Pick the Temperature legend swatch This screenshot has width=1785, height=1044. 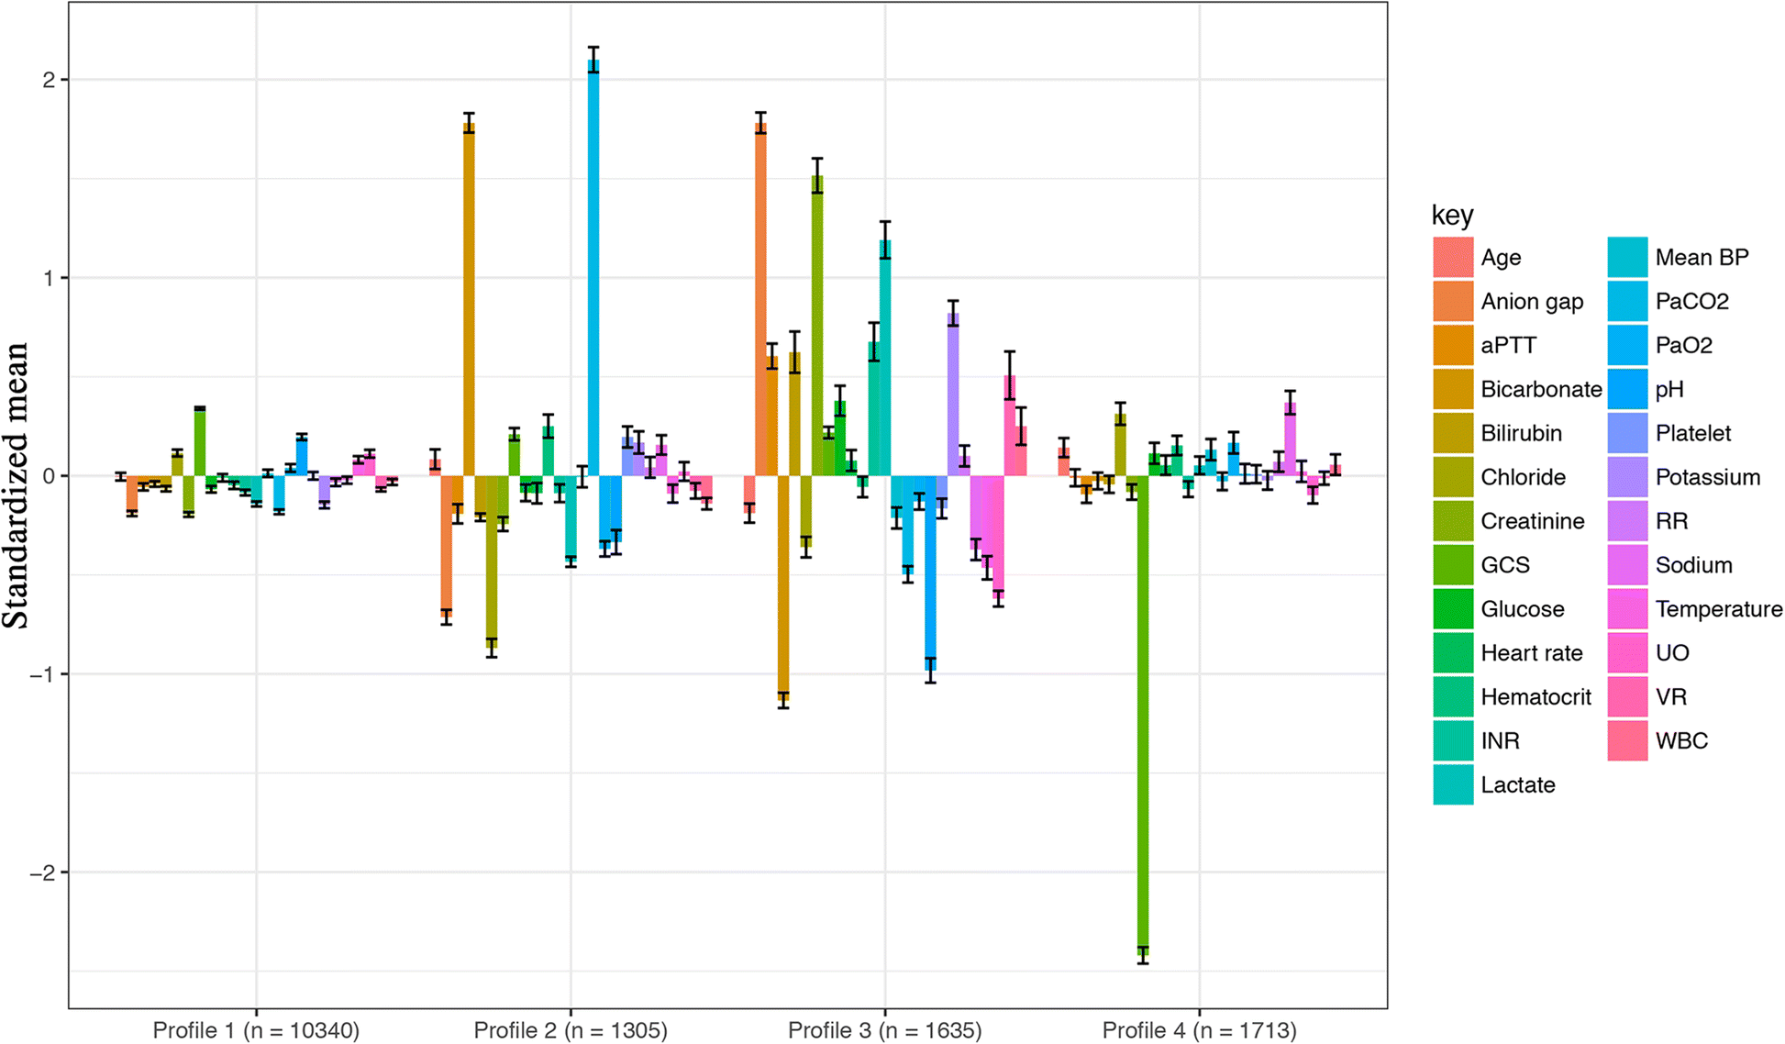pyautogui.click(x=1628, y=609)
